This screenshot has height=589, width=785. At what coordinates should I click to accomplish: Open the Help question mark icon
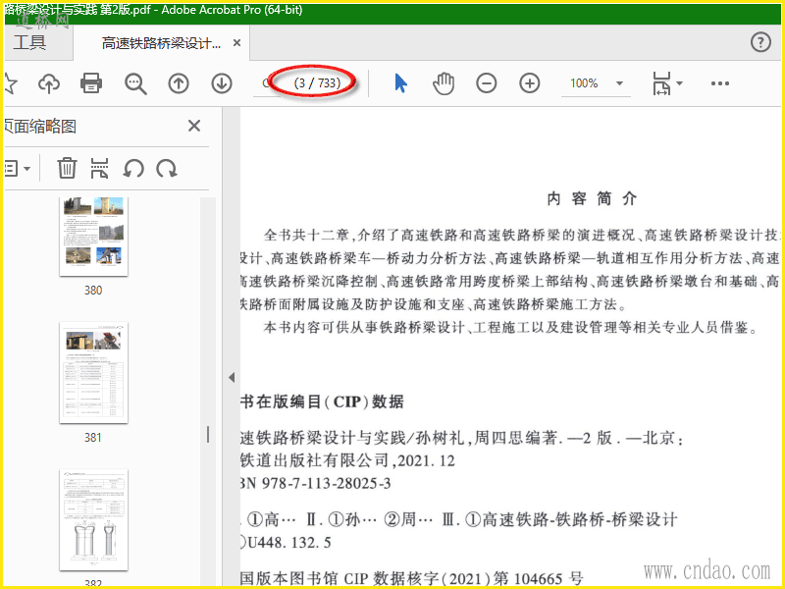[x=760, y=42]
